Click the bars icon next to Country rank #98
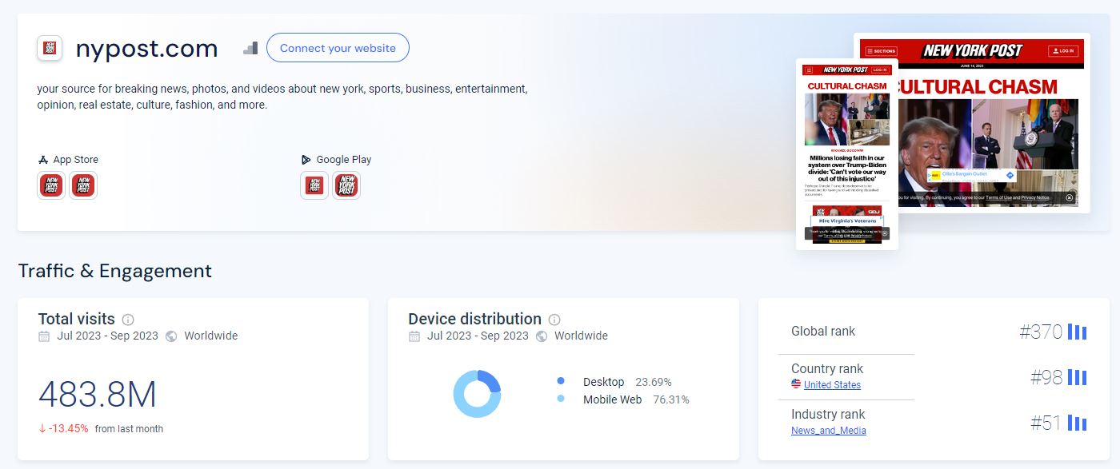 1078,377
